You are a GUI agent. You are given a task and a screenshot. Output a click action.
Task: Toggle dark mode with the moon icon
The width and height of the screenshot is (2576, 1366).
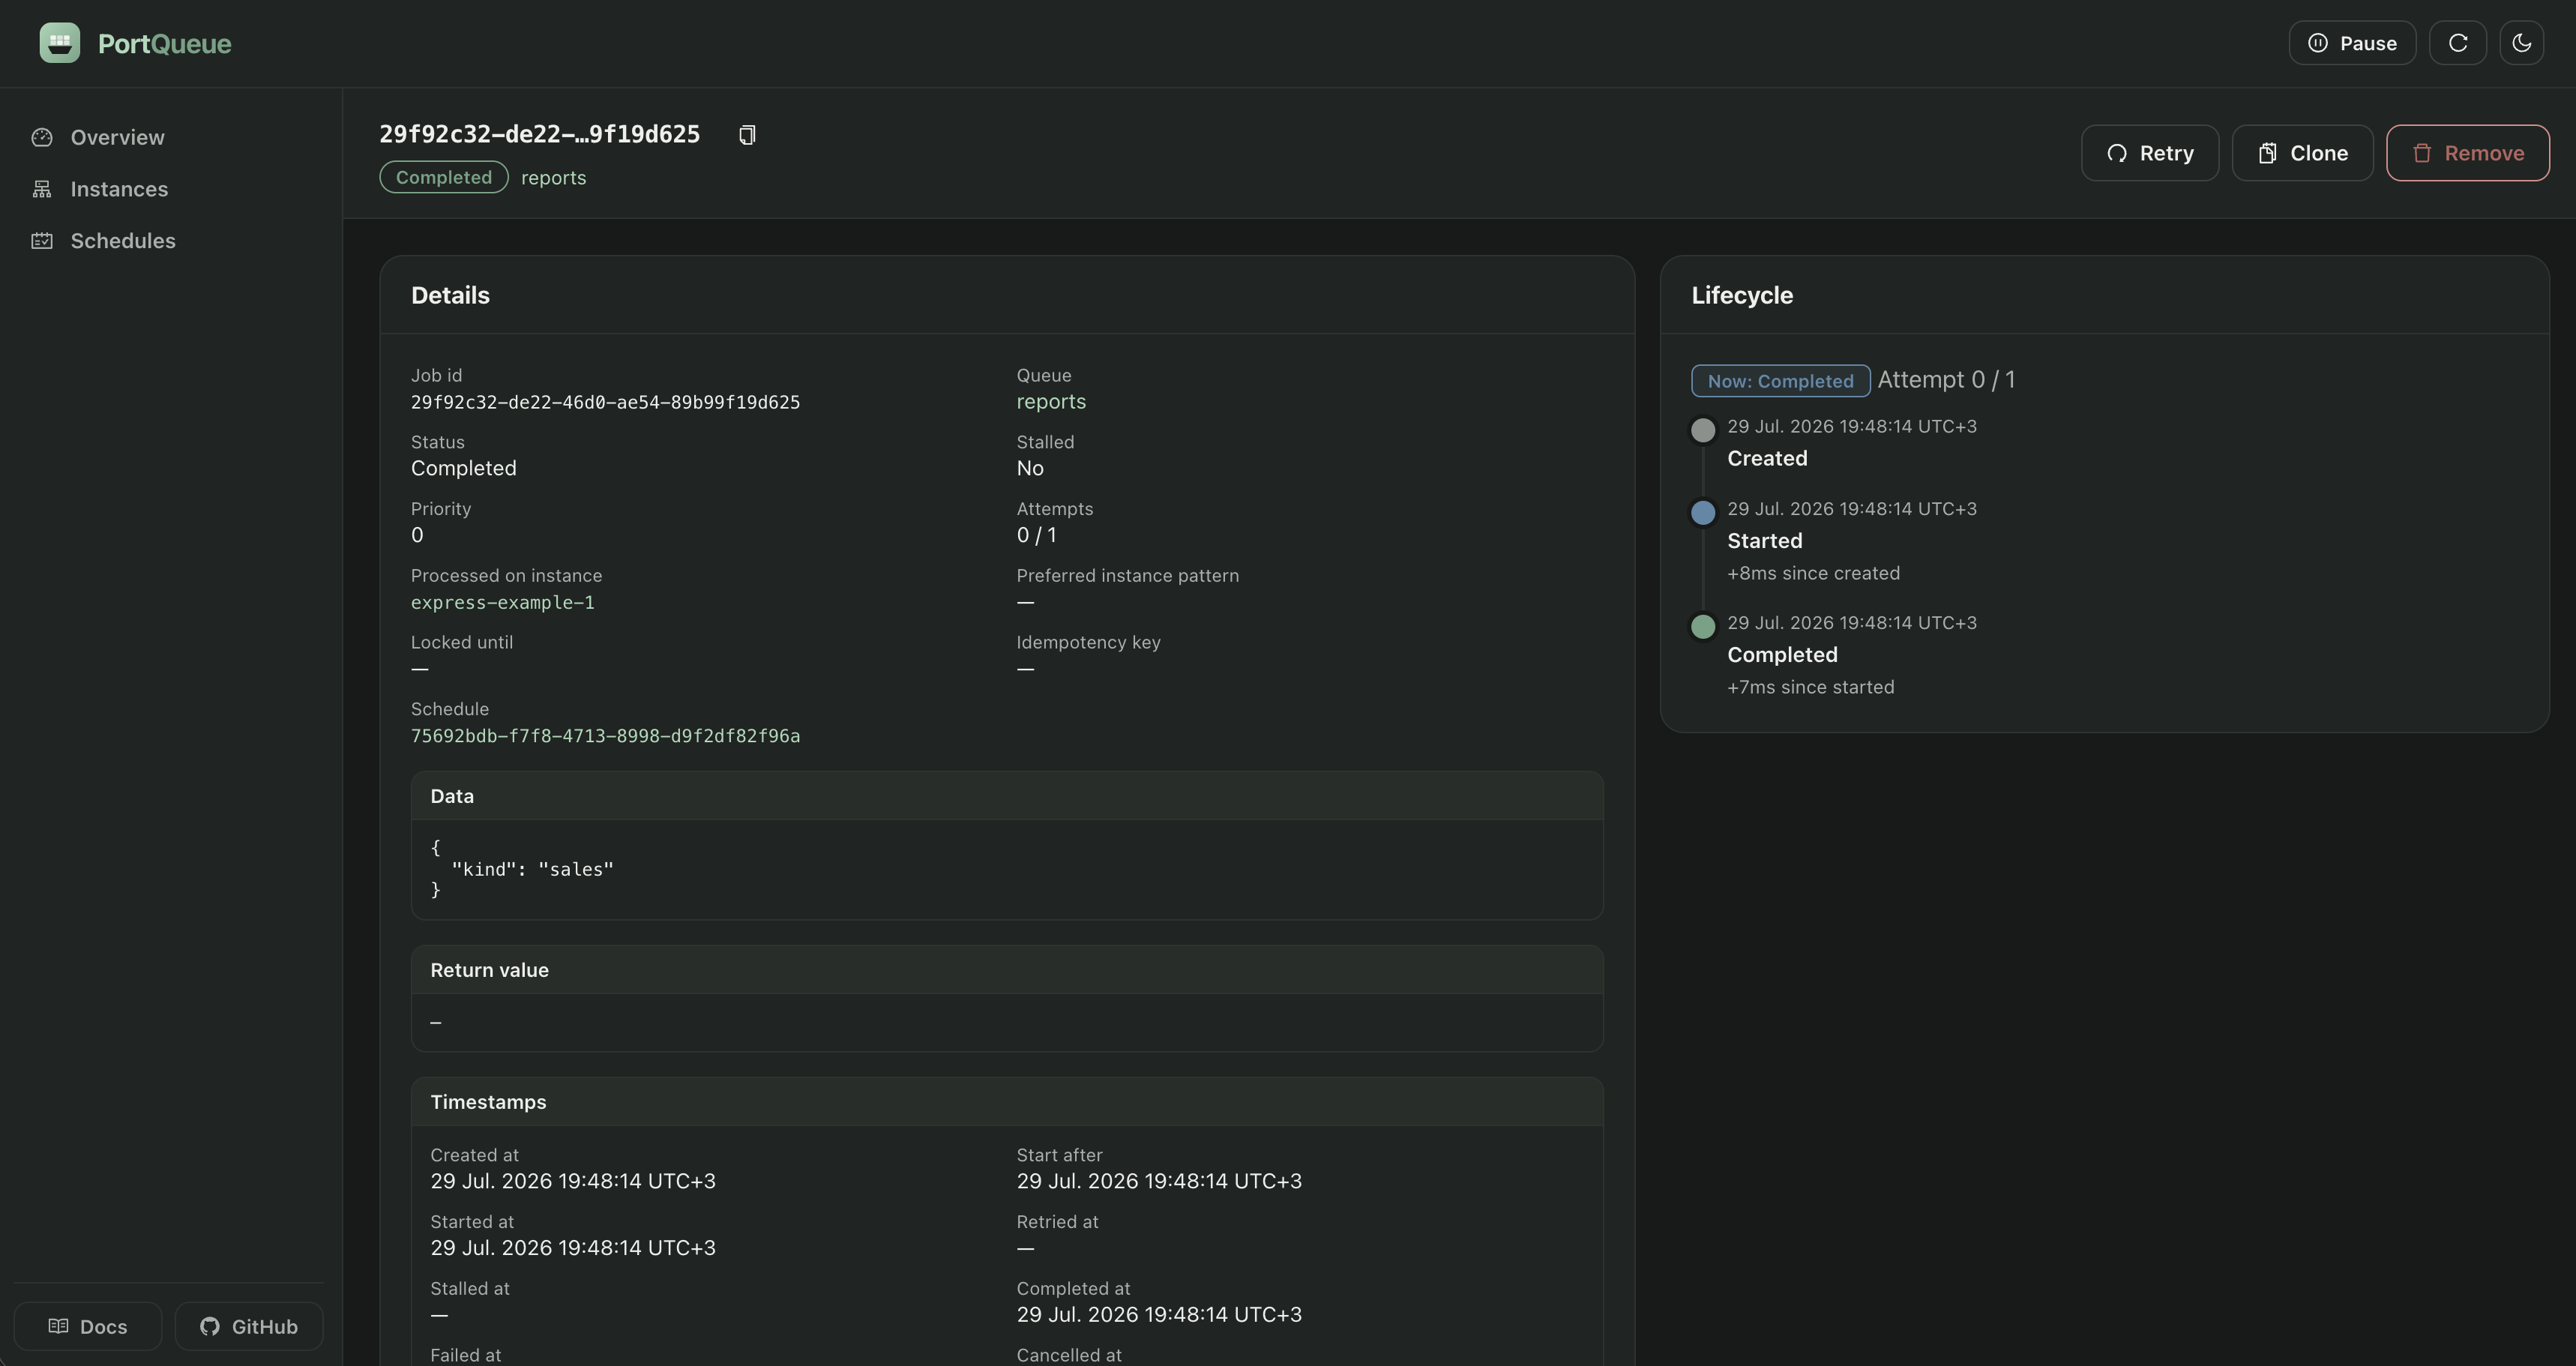point(2522,43)
